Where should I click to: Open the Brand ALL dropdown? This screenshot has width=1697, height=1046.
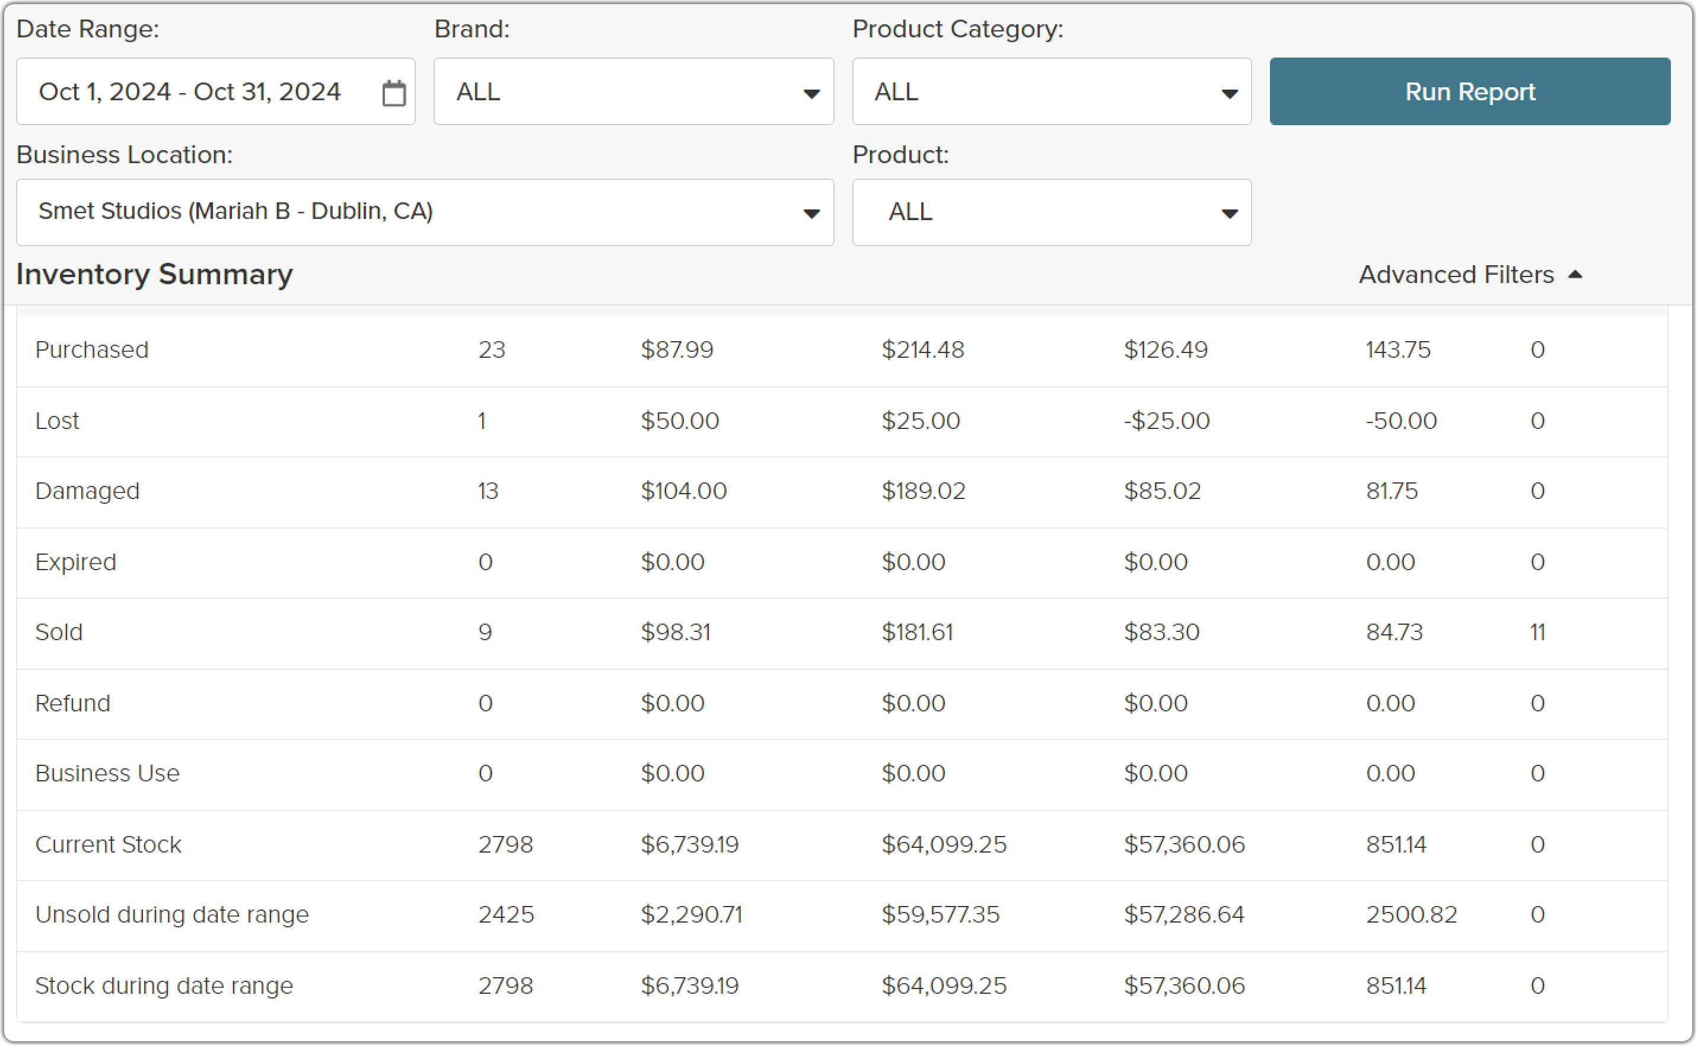633,91
